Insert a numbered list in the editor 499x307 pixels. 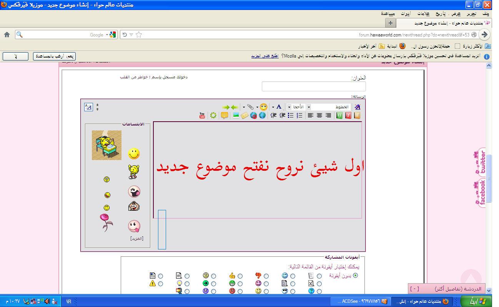coord(299,115)
